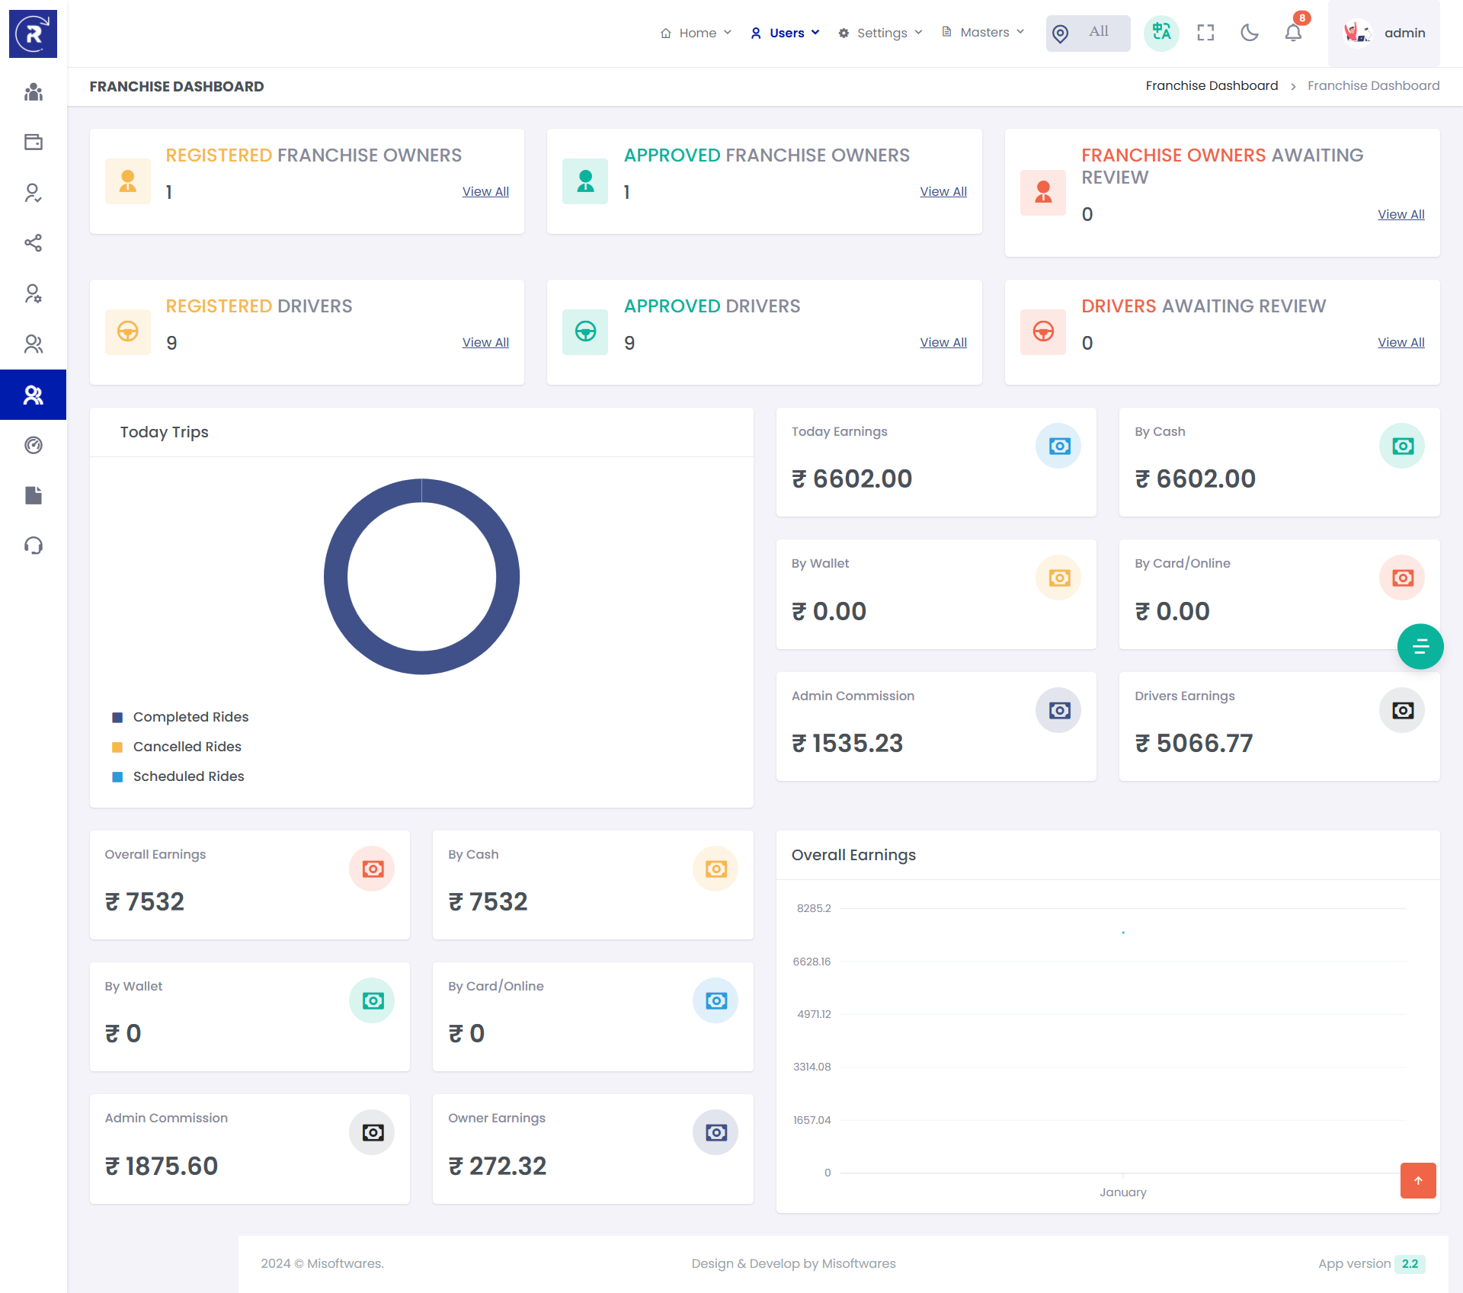Click the dashboard gauge sidebar icon

pos(33,445)
